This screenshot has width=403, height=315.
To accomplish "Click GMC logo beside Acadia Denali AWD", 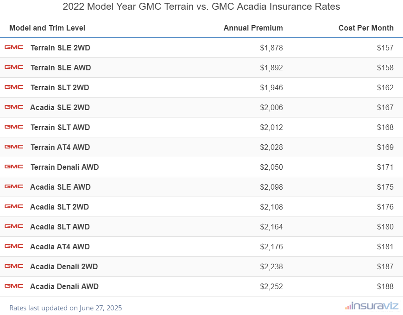I will point(14,286).
